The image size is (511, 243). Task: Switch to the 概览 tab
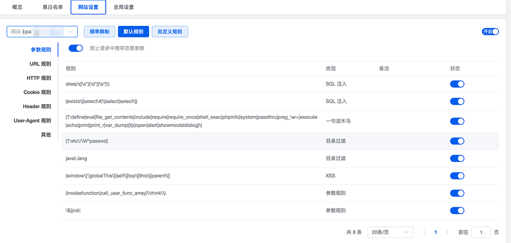[x=17, y=7]
